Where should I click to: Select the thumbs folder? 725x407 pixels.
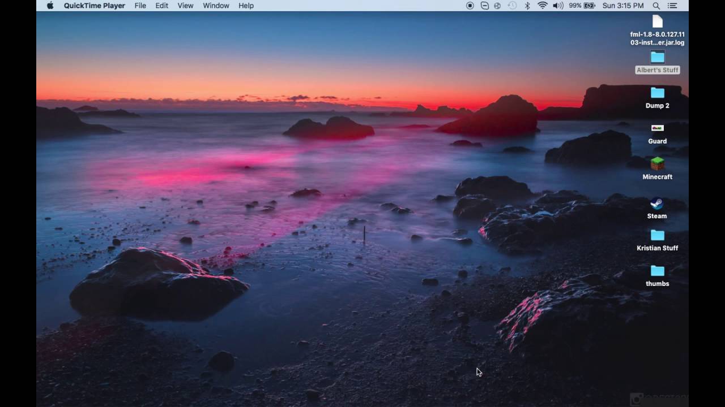coord(657,275)
